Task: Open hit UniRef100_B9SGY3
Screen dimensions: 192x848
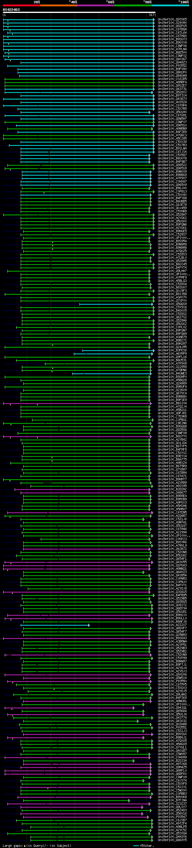Action: pos(172,39)
